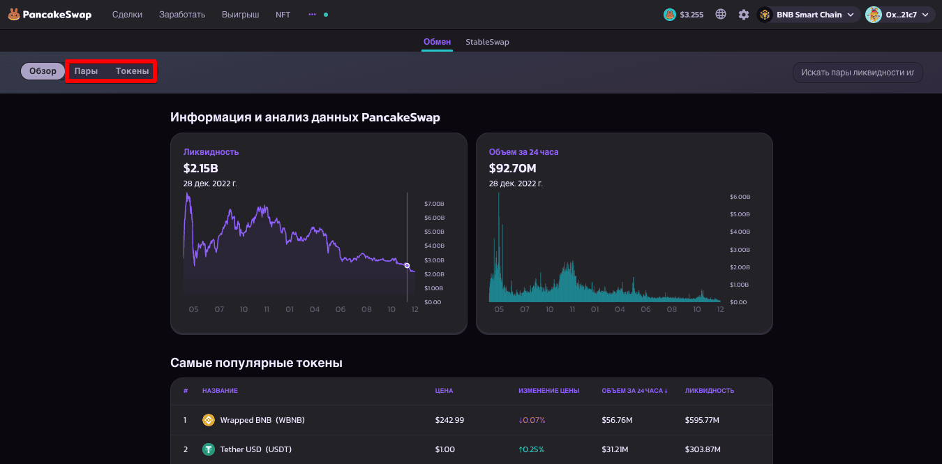
Task: Click the Tether USD token icon
Action: coord(209,449)
